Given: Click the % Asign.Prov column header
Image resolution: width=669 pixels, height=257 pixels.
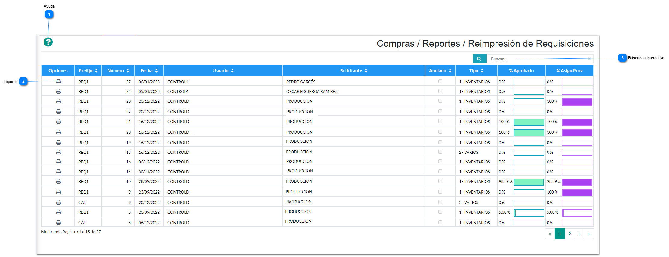Looking at the screenshot, I should (x=569, y=71).
